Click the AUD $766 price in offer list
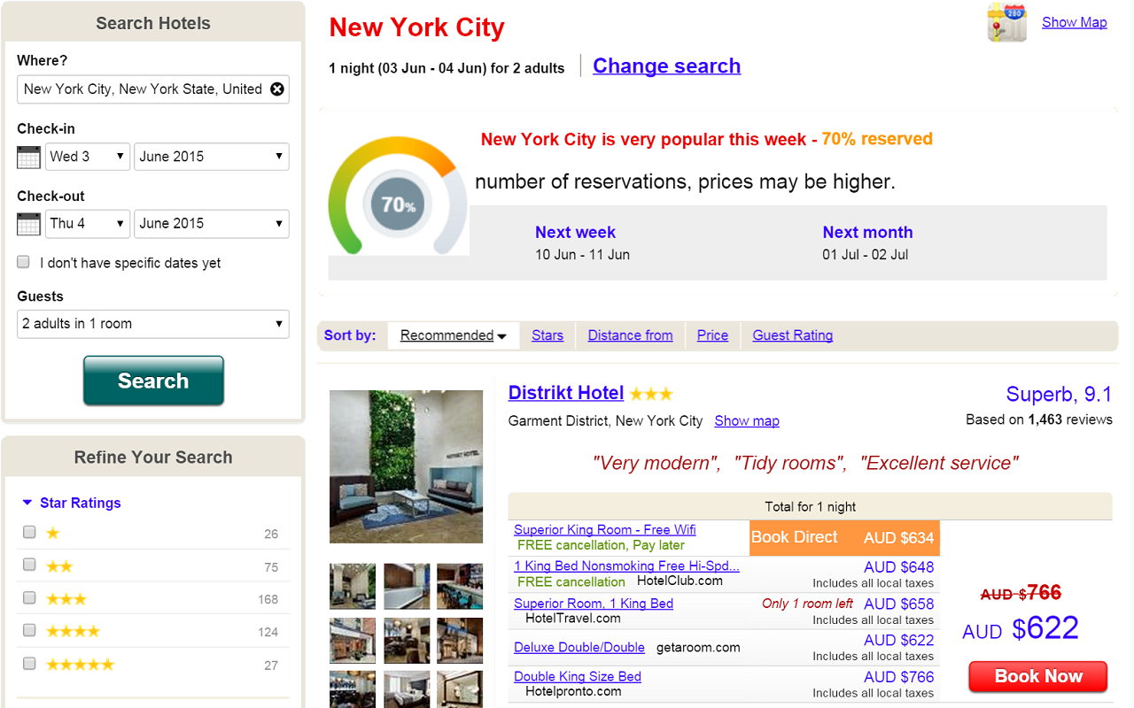Screen dimensions: 1134x708 click(x=898, y=677)
